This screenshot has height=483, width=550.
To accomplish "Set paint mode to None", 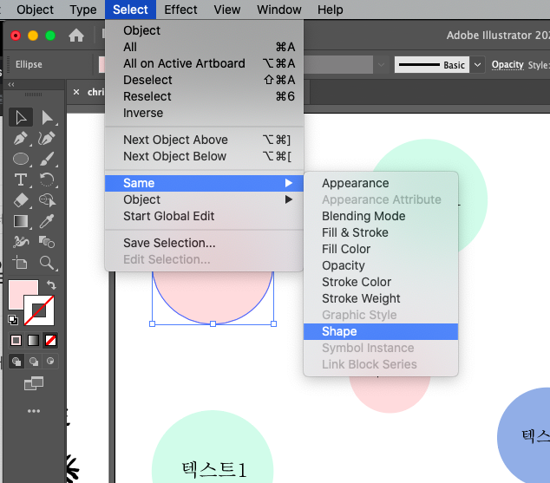I will [x=50, y=340].
